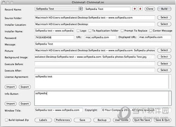
Task: Export the License Agreement
Action: (25, 87)
